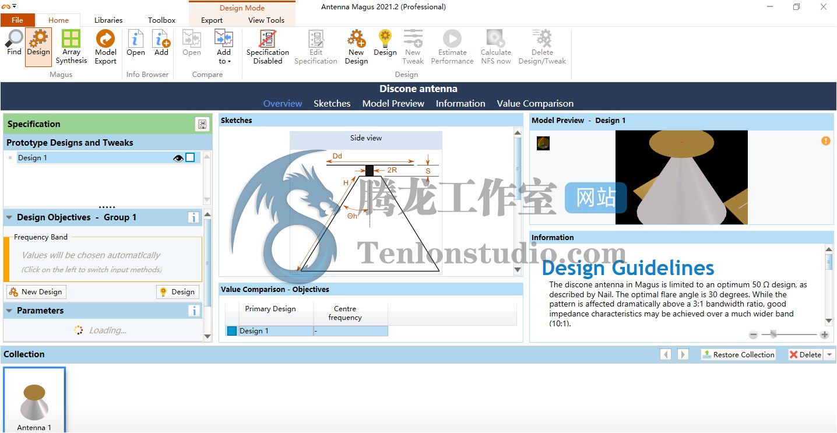Click Calculate NFS now icon
837x433 pixels.
496,38
